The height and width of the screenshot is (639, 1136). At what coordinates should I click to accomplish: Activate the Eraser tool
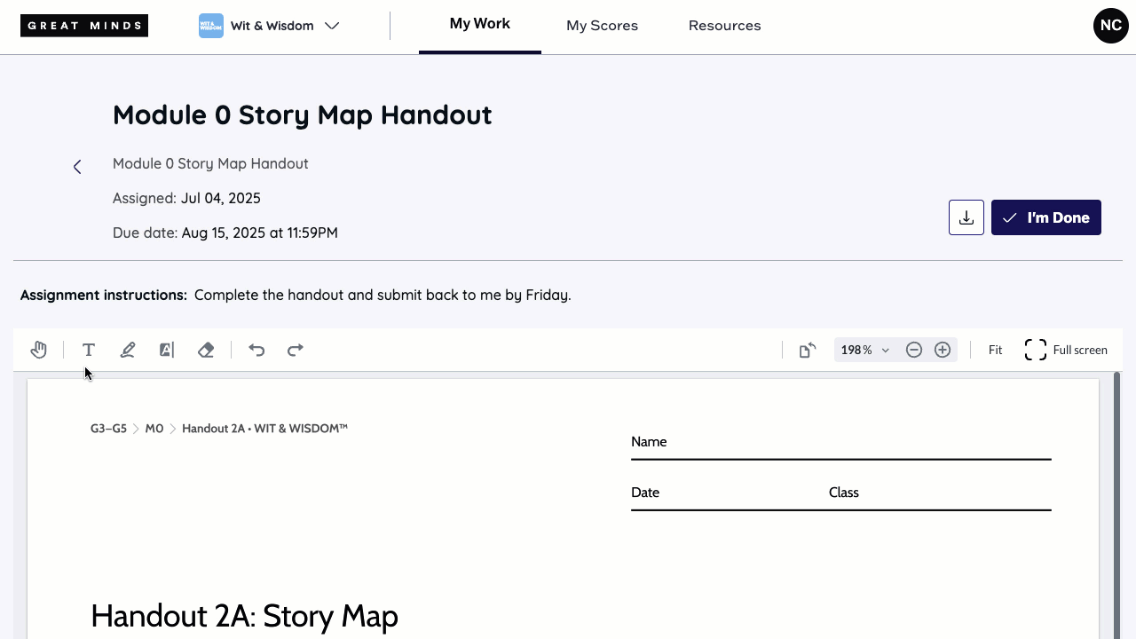click(x=206, y=351)
